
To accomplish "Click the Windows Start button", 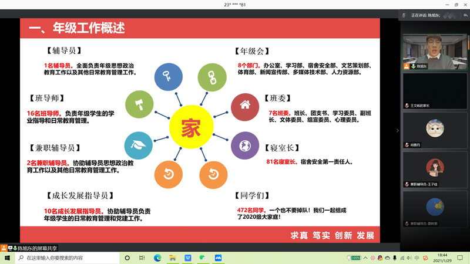I will click(5, 258).
